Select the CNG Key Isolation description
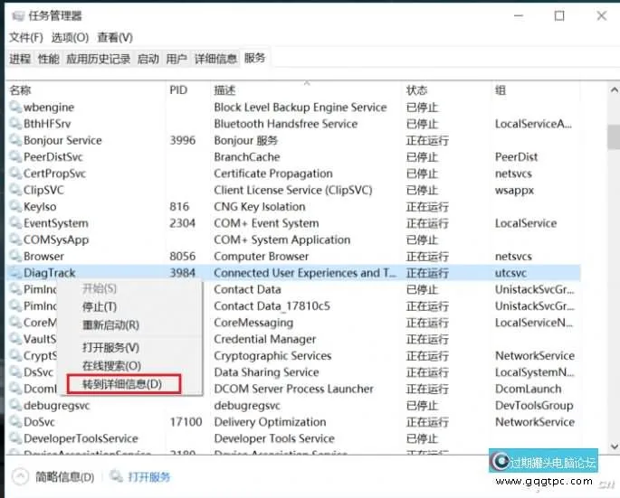The width and height of the screenshot is (620, 498). tap(260, 207)
